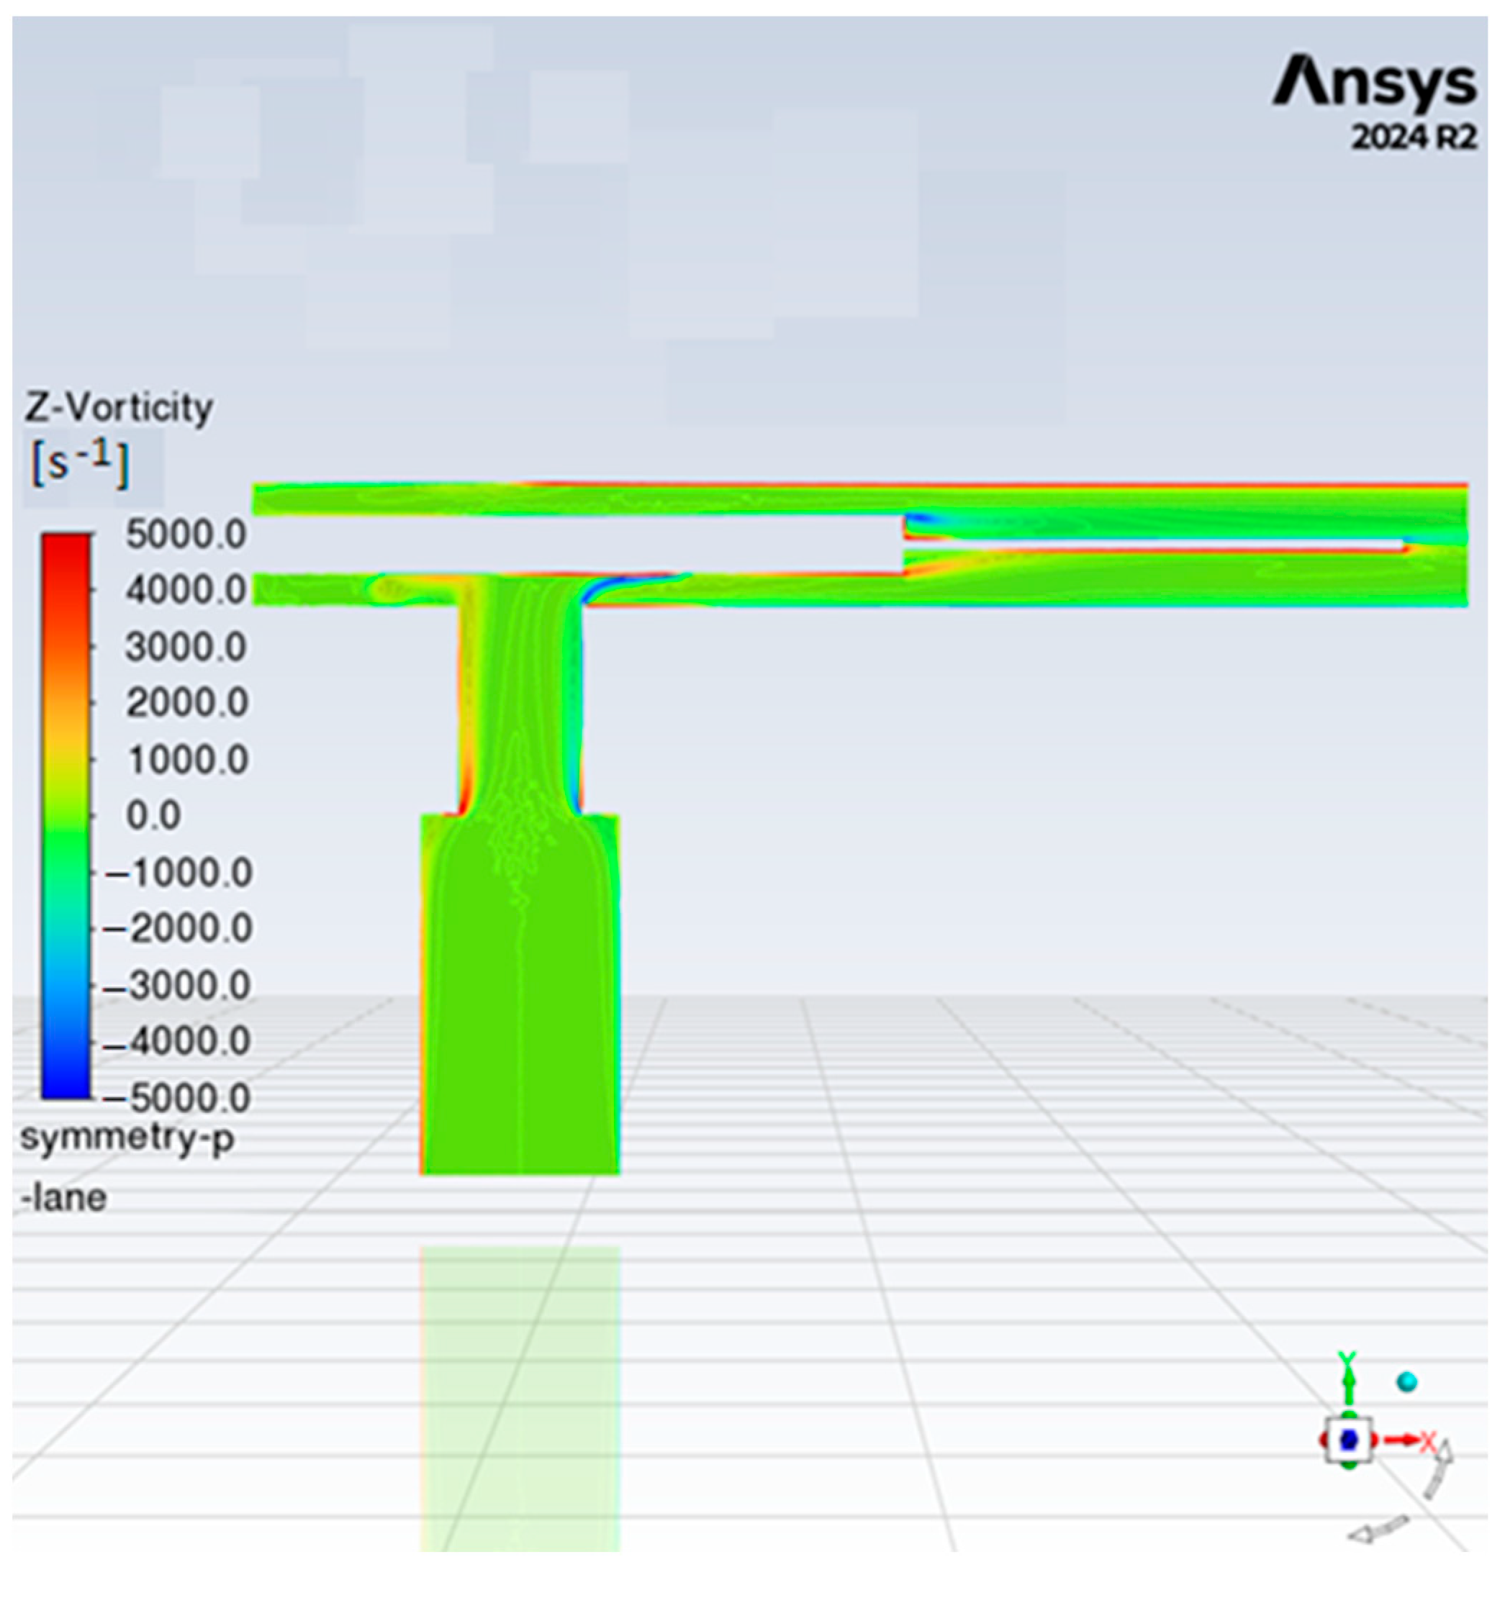
Task: Click the s⁻¹ units label on the legend
Action: [x=80, y=464]
